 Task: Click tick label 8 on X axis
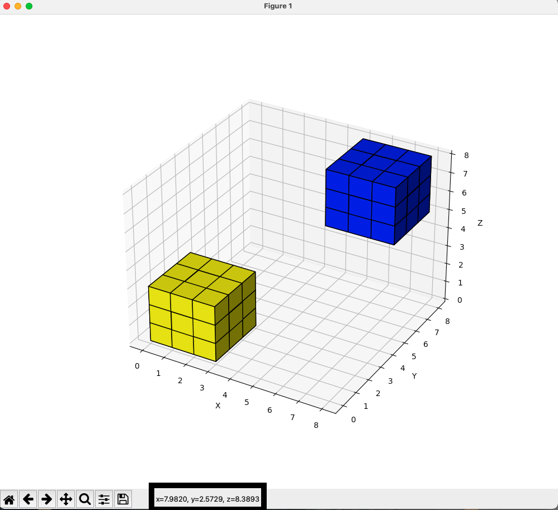pos(316,425)
